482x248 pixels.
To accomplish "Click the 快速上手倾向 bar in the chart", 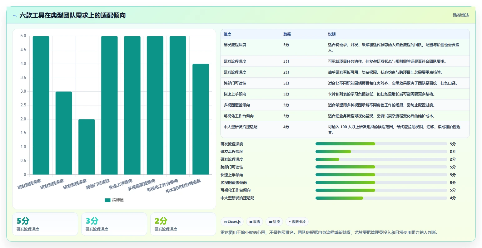I will 132,105.
